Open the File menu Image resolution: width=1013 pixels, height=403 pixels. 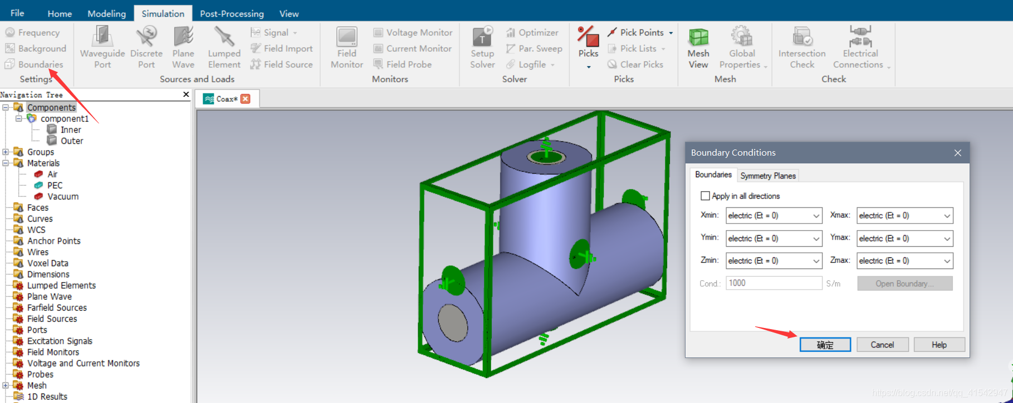tap(17, 13)
